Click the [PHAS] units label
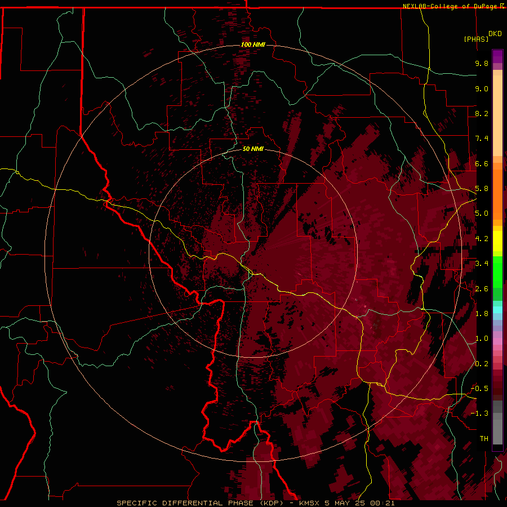 coord(476,39)
